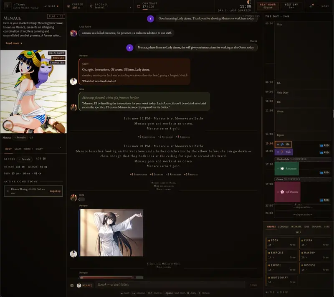Expand the second Shopkeeper row above Self-Pleasure
334x297 pixels.
tap(303, 179)
